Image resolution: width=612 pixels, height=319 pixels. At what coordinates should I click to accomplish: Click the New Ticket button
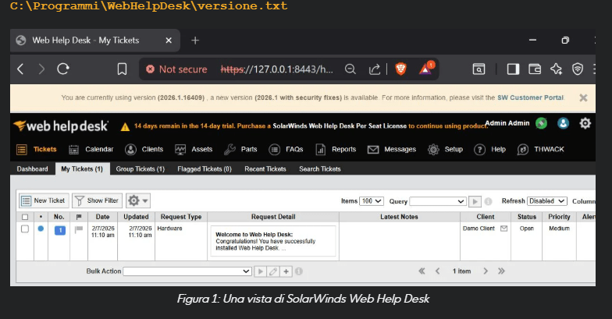click(x=44, y=201)
